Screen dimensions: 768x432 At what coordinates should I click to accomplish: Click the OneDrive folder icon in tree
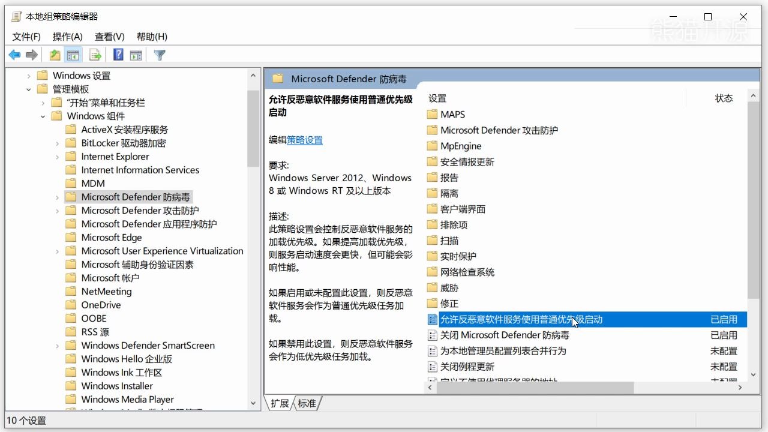[x=71, y=305]
